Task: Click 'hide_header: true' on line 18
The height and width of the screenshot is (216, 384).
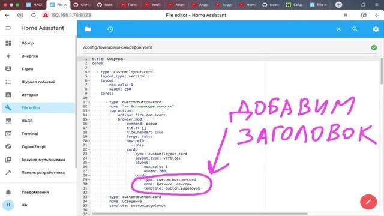Action: (x=145, y=132)
